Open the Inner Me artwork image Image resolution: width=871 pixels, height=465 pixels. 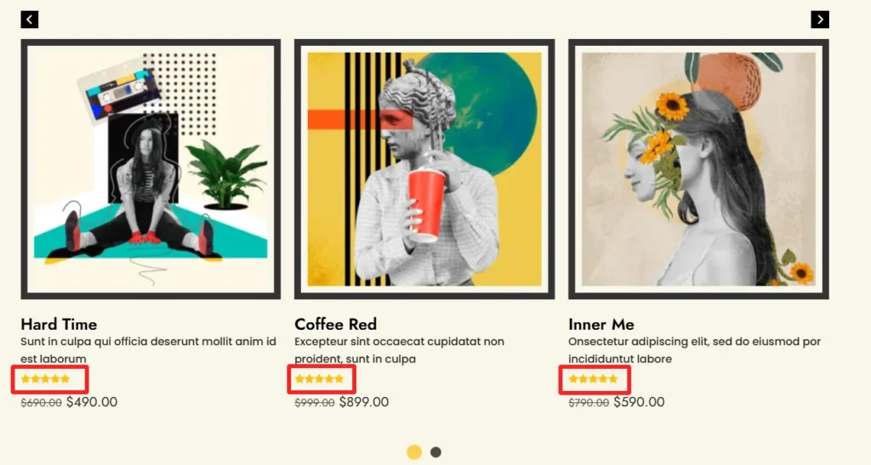699,169
